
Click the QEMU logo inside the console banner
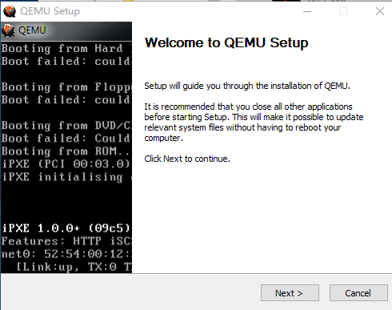[8, 30]
